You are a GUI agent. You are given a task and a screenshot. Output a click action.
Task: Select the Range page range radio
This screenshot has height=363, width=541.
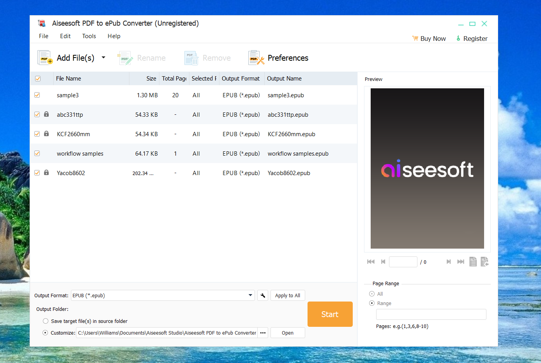tap(372, 303)
